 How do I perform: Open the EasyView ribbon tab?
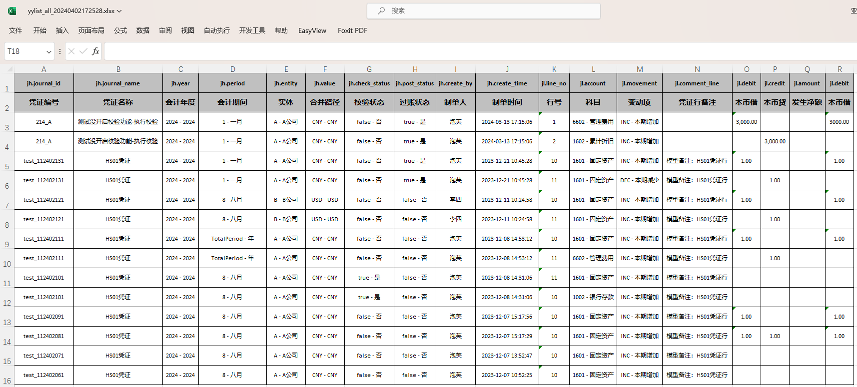[312, 30]
